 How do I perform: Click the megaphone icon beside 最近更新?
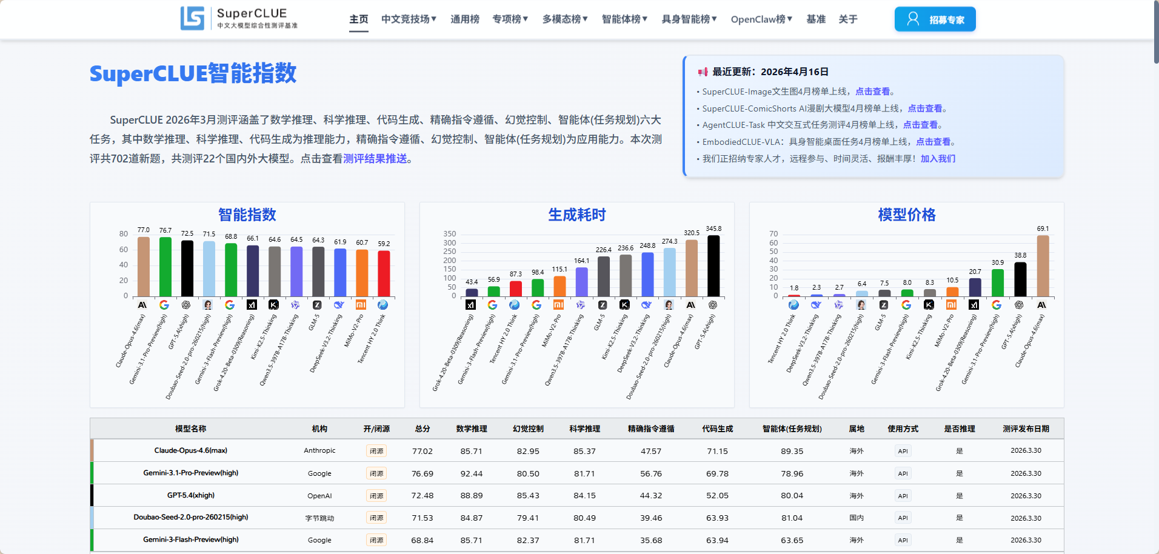[703, 72]
